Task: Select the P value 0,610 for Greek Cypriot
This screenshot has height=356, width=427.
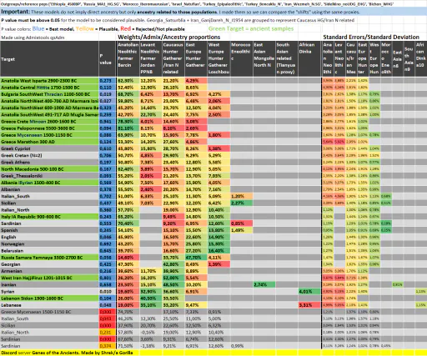Action: click(x=108, y=148)
